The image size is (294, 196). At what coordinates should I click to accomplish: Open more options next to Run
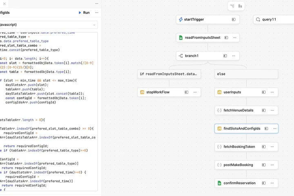tap(96, 13)
